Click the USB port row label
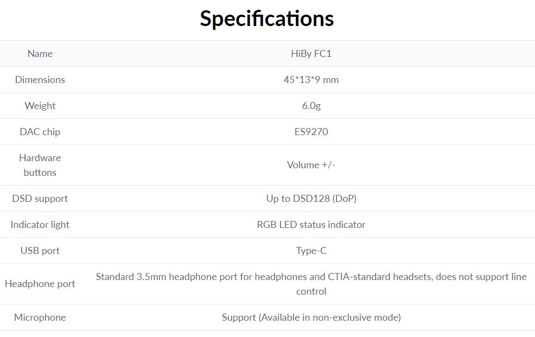 tap(40, 251)
